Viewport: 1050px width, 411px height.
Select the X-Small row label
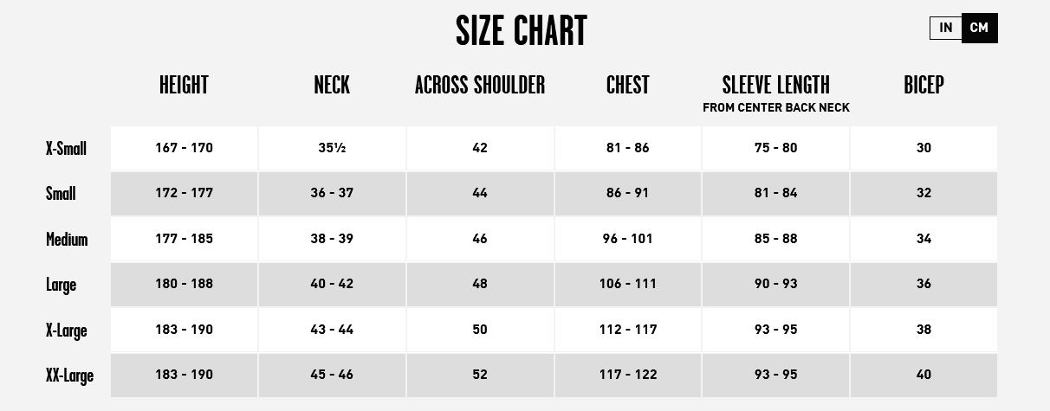66,148
